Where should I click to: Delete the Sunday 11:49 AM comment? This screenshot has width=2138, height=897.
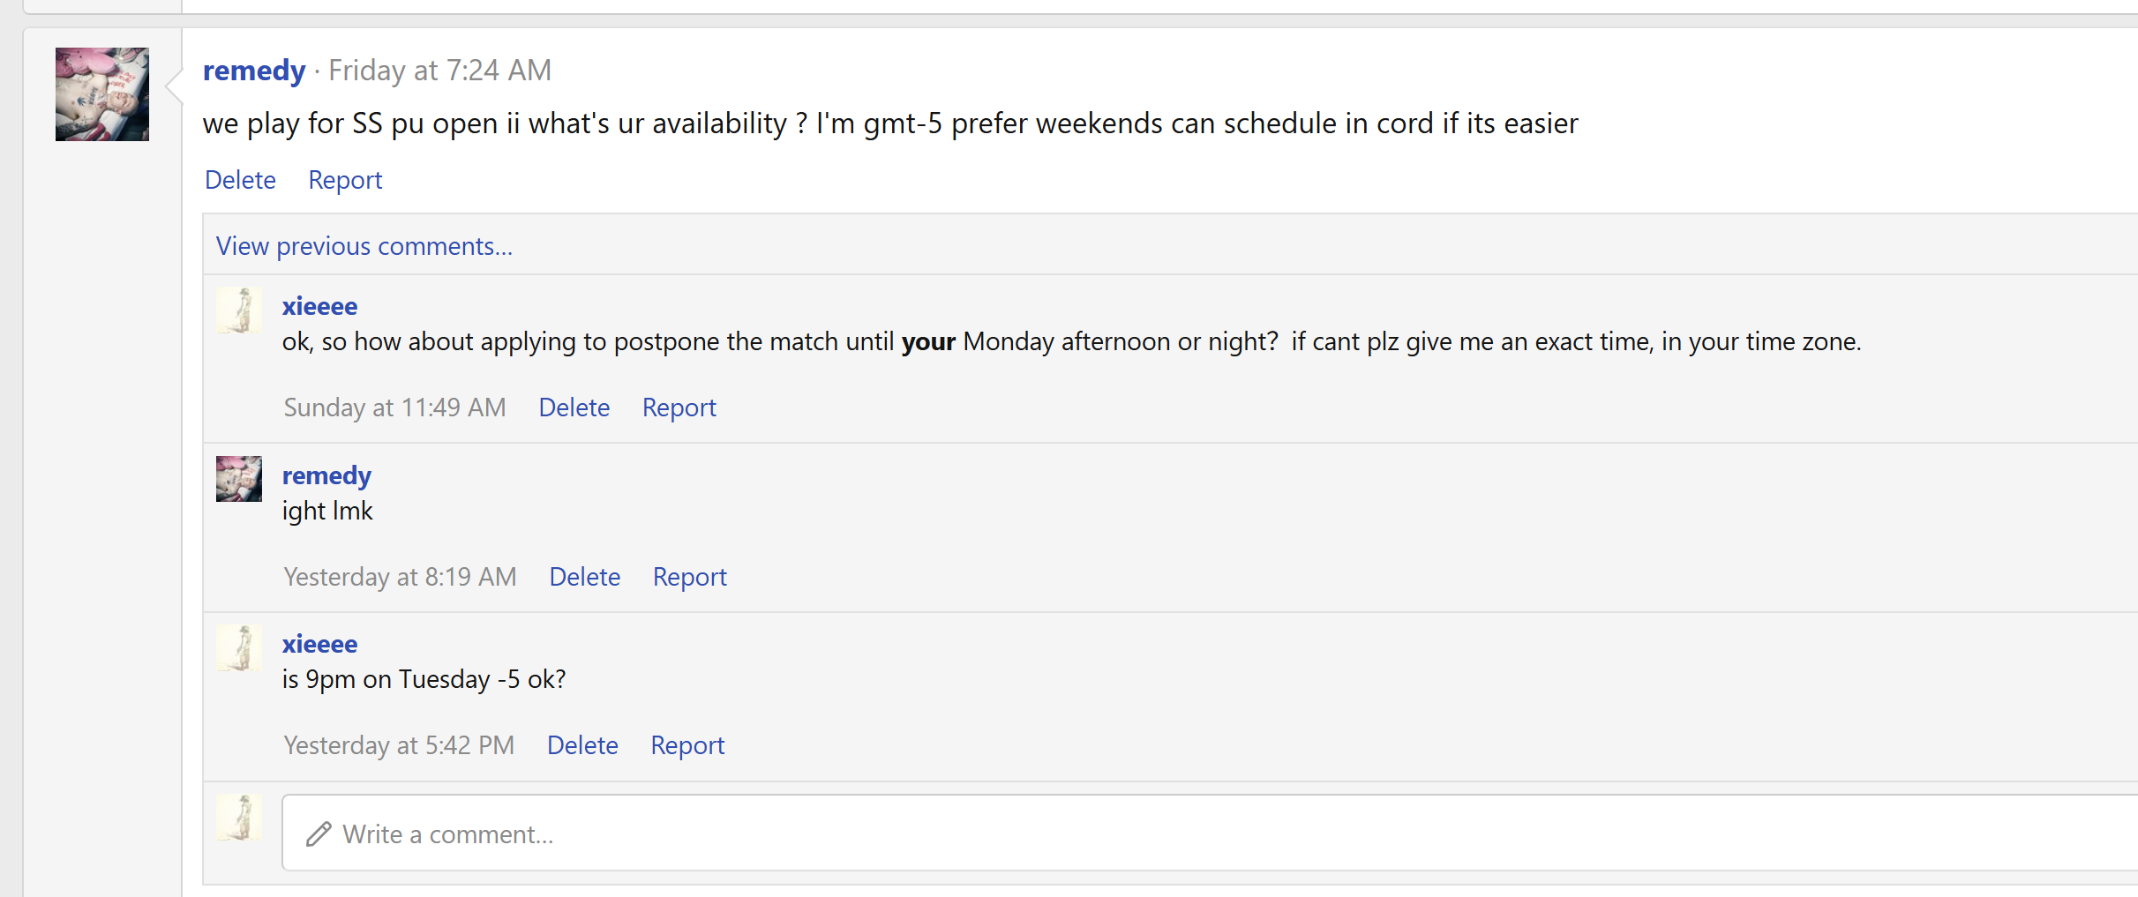(574, 407)
